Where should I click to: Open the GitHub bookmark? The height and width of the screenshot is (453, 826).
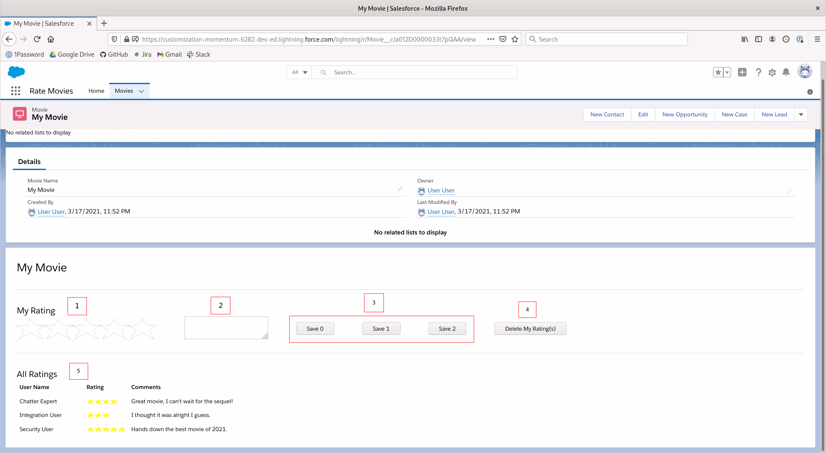coord(114,55)
